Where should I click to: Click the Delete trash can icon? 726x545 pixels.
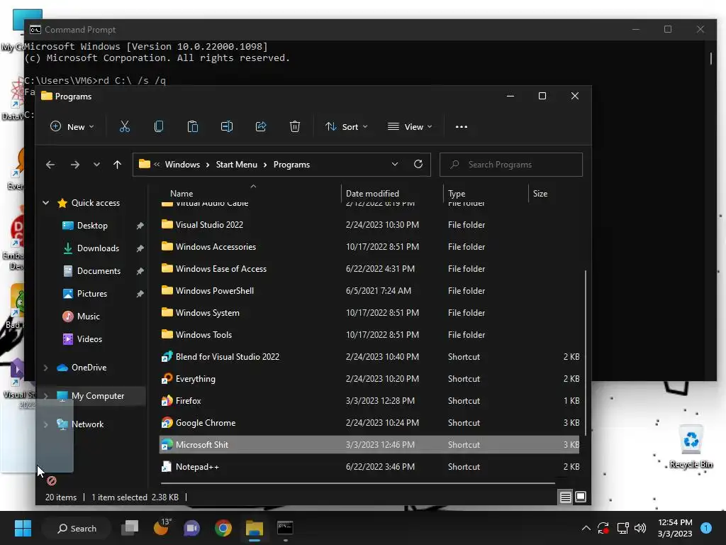click(295, 126)
